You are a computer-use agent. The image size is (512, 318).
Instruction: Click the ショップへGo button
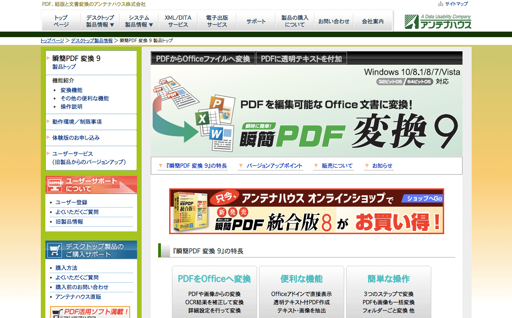click(x=423, y=198)
